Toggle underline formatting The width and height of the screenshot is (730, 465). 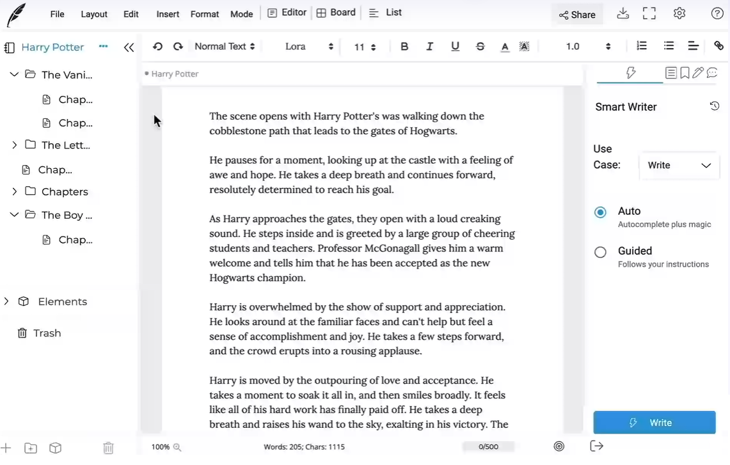455,47
